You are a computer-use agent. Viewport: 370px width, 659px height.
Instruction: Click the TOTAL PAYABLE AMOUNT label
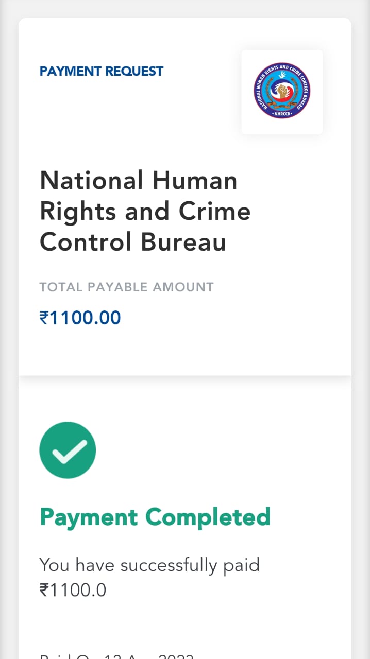[126, 287]
